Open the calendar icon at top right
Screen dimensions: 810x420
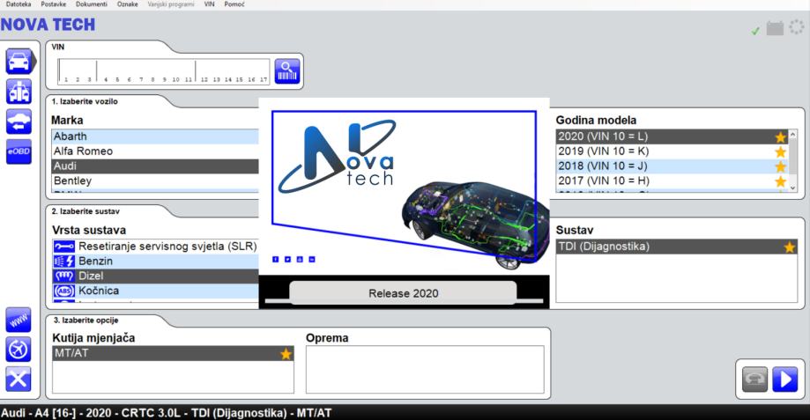(x=775, y=28)
